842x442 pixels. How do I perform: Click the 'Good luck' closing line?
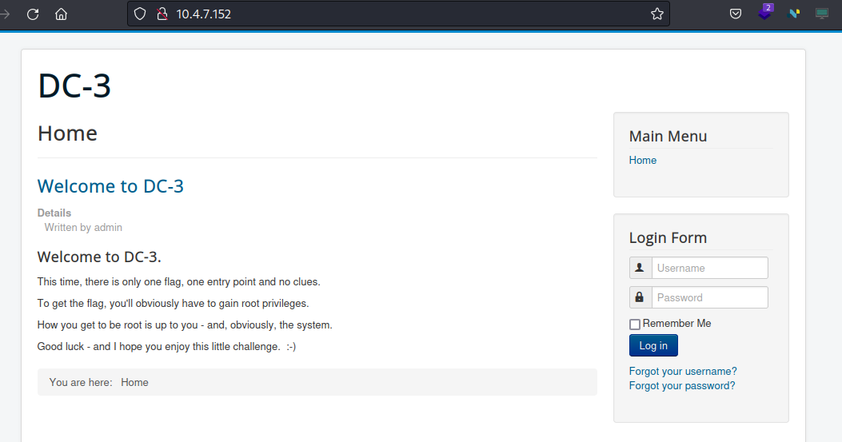[x=166, y=346]
